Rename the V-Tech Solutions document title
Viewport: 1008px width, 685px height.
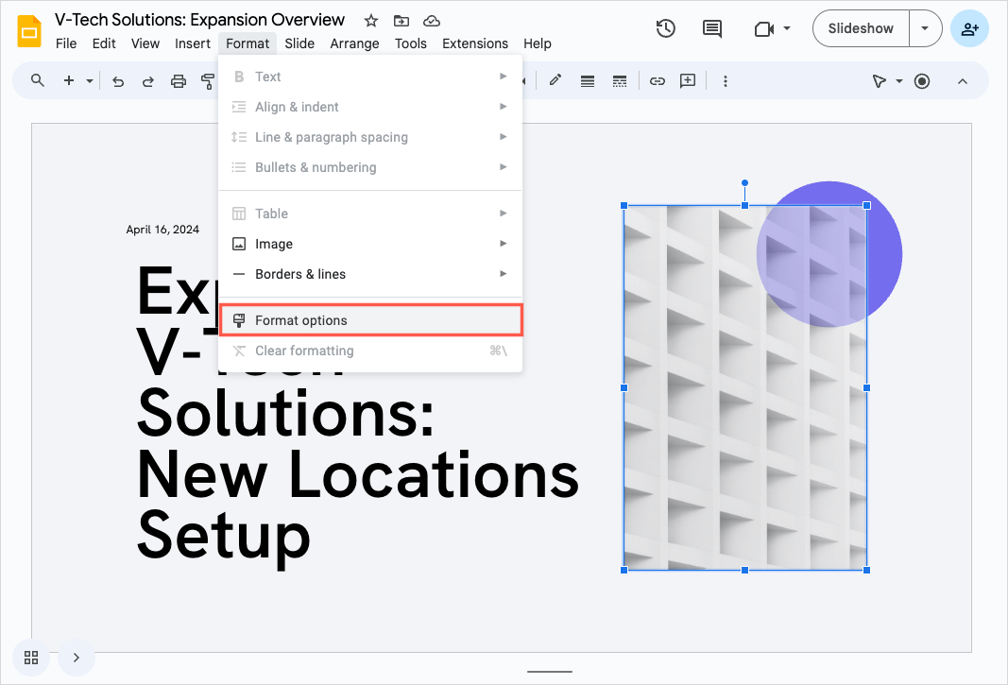pos(200,20)
